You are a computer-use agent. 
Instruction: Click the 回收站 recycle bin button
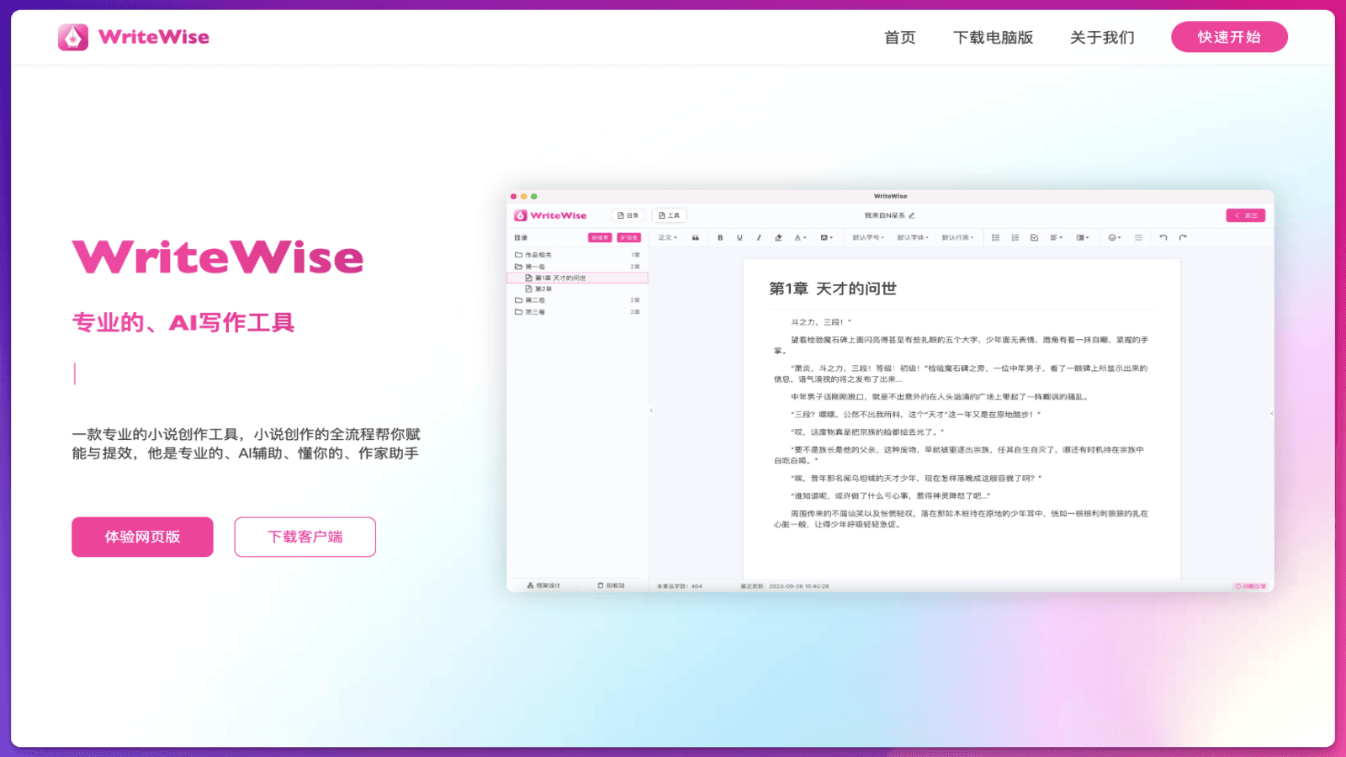click(x=612, y=585)
